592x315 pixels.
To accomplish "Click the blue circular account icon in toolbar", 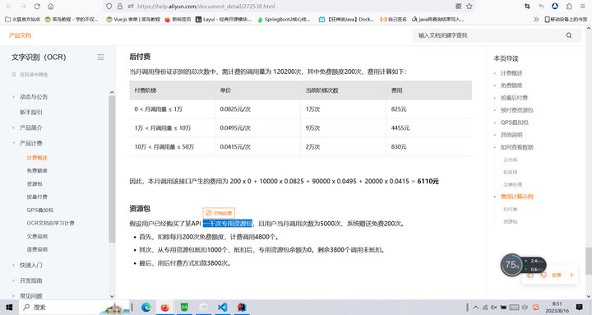I will coord(555,7).
